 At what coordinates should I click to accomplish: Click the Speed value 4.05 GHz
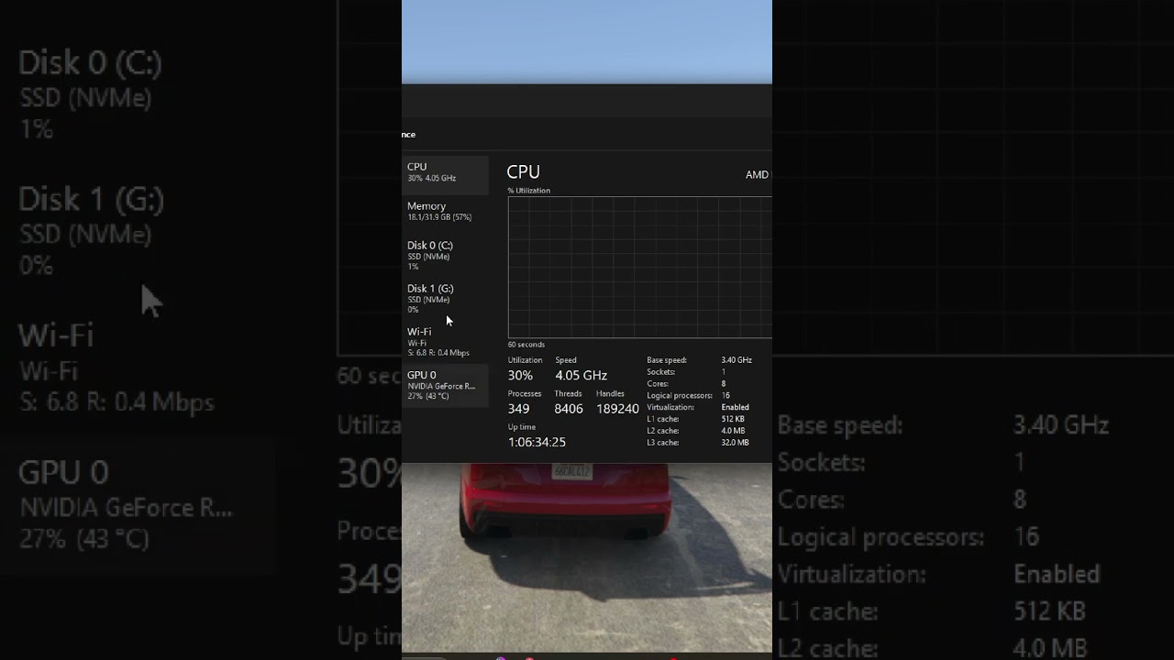pos(581,375)
